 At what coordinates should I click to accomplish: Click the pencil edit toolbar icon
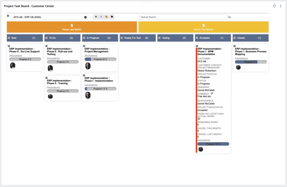[x=101, y=17]
